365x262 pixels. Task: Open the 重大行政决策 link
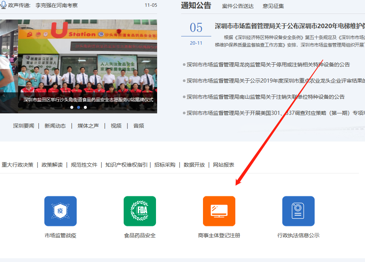click(17, 165)
